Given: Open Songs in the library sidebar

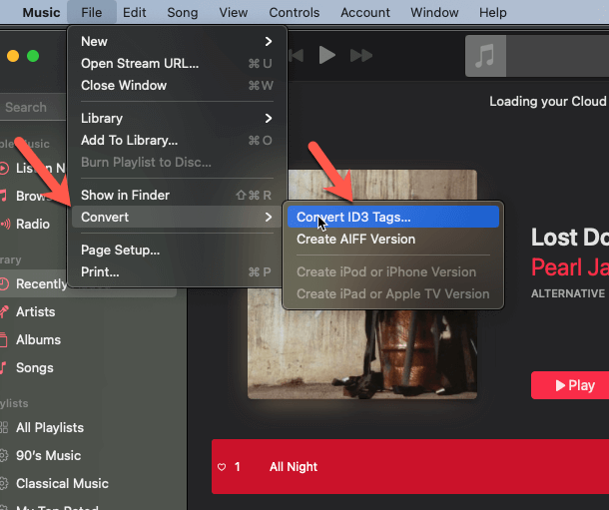Looking at the screenshot, I should pyautogui.click(x=35, y=367).
